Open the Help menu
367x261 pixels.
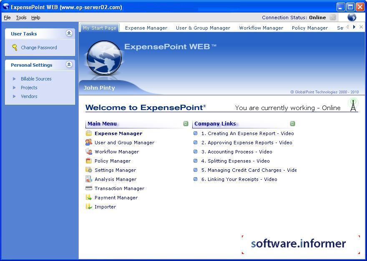coord(36,18)
